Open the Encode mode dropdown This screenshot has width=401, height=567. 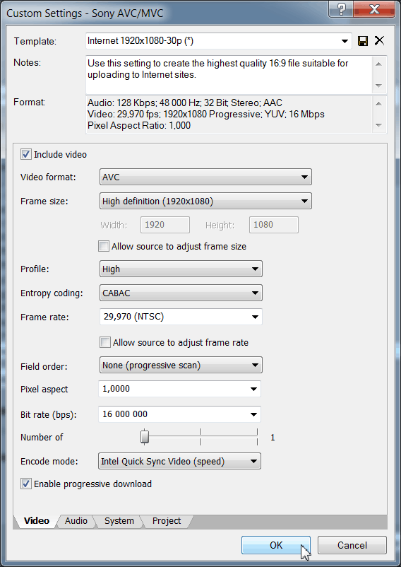[179, 462]
